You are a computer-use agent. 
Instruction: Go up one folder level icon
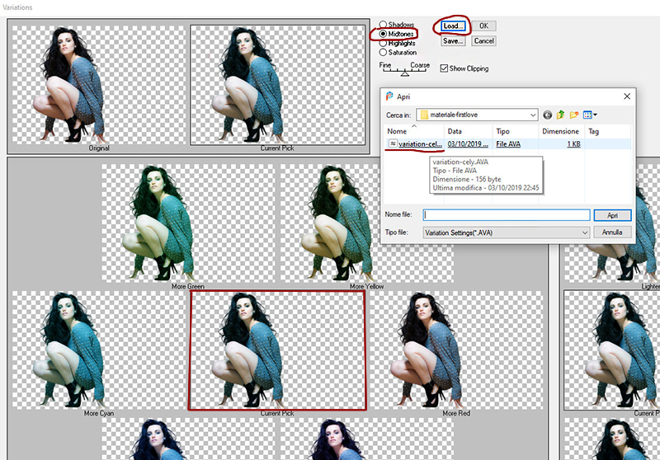[x=560, y=115]
